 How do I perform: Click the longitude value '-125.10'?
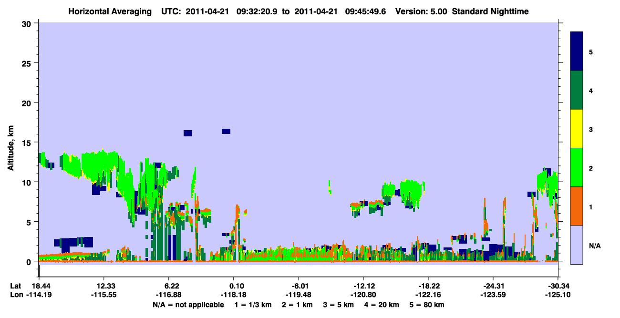tap(558, 295)
